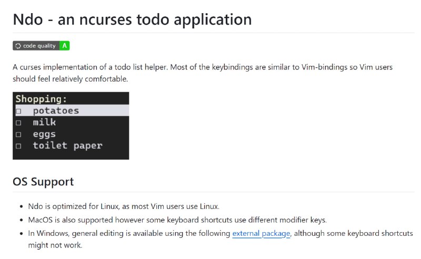Screen dimensions: 421x259
Task: Click the green A grade badge
Action: point(64,46)
